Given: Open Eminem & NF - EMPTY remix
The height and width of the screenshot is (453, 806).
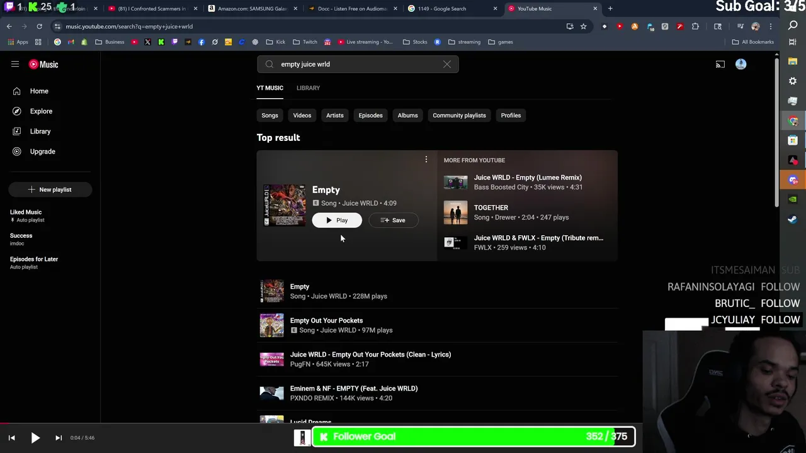Looking at the screenshot, I should (437, 393).
